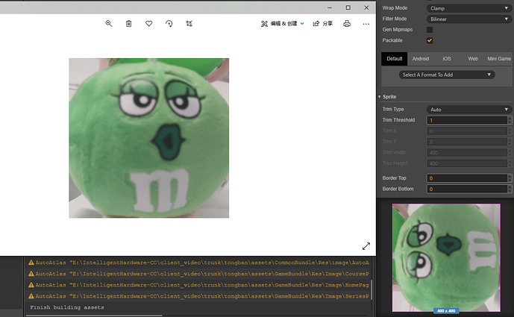514x317 pixels.
Task: Open the Filter Mode dropdown
Action: [469, 19]
